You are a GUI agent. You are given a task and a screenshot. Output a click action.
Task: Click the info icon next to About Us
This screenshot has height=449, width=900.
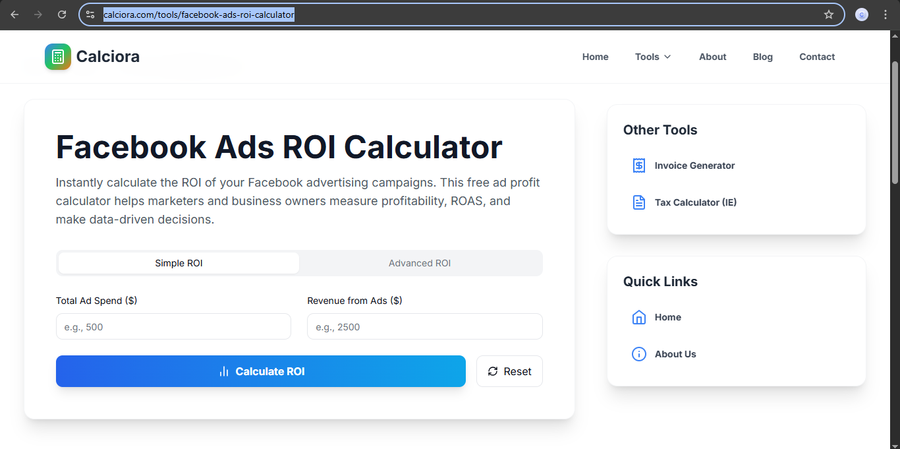tap(638, 354)
